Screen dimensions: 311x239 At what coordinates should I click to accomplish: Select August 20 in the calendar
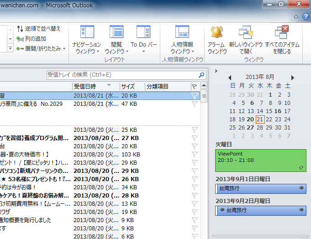[x=251, y=119]
